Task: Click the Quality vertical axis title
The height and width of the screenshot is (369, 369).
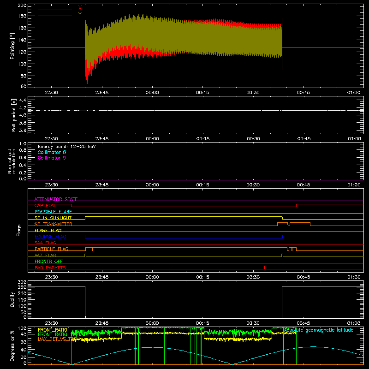Action: pos(12,299)
